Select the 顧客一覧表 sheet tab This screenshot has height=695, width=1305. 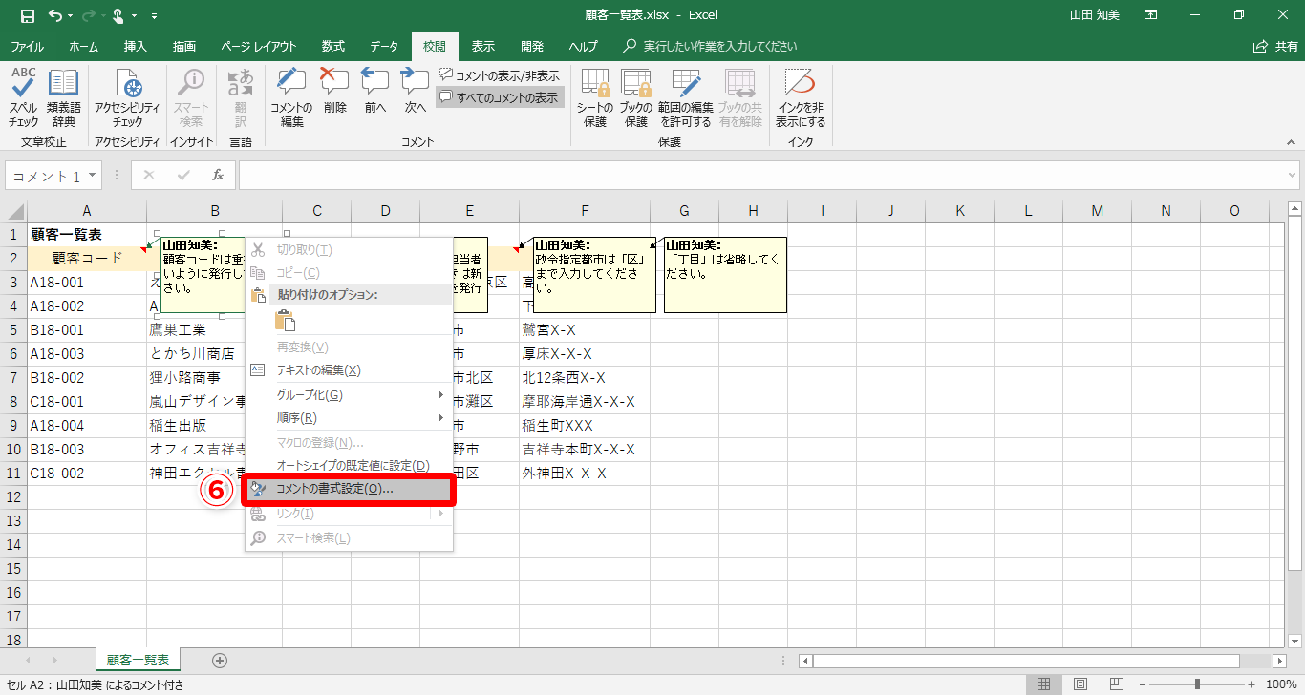138,660
